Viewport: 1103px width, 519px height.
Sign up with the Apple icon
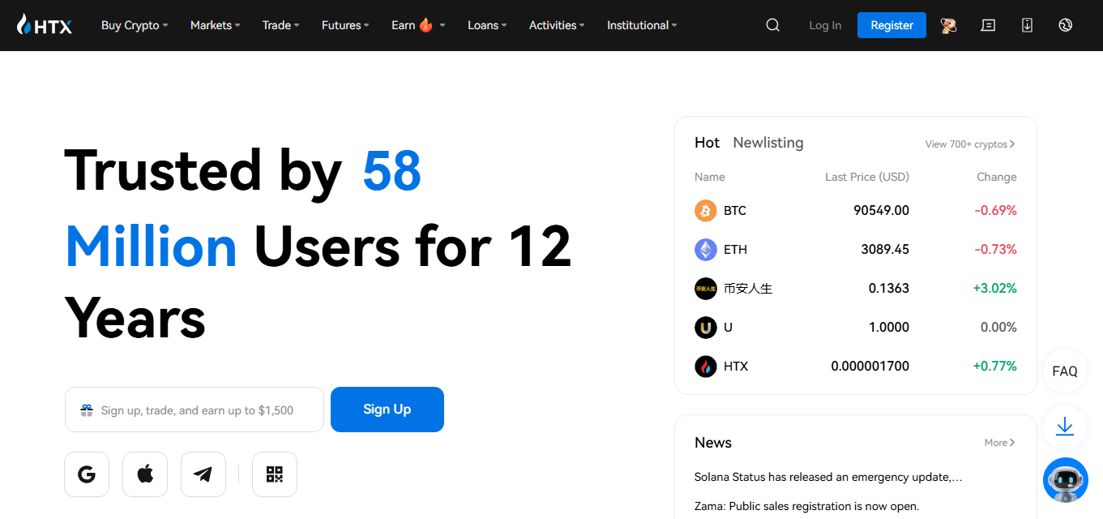pyautogui.click(x=145, y=474)
